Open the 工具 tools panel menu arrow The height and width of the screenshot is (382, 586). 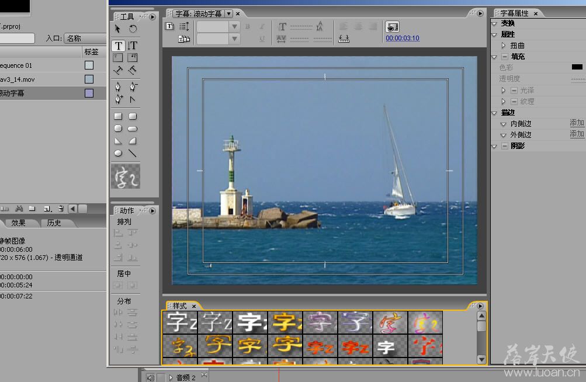(152, 17)
